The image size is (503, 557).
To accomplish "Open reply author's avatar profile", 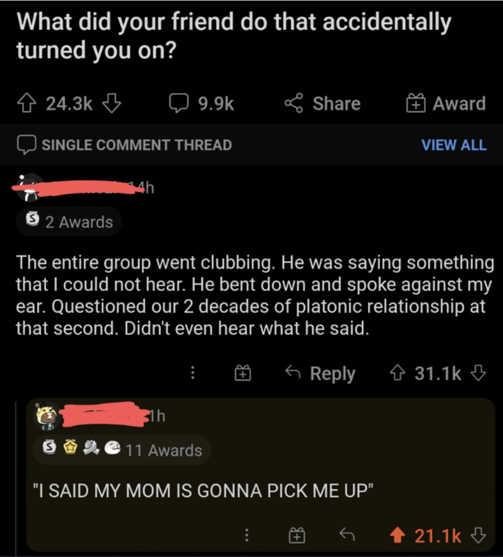I will pyautogui.click(x=48, y=417).
